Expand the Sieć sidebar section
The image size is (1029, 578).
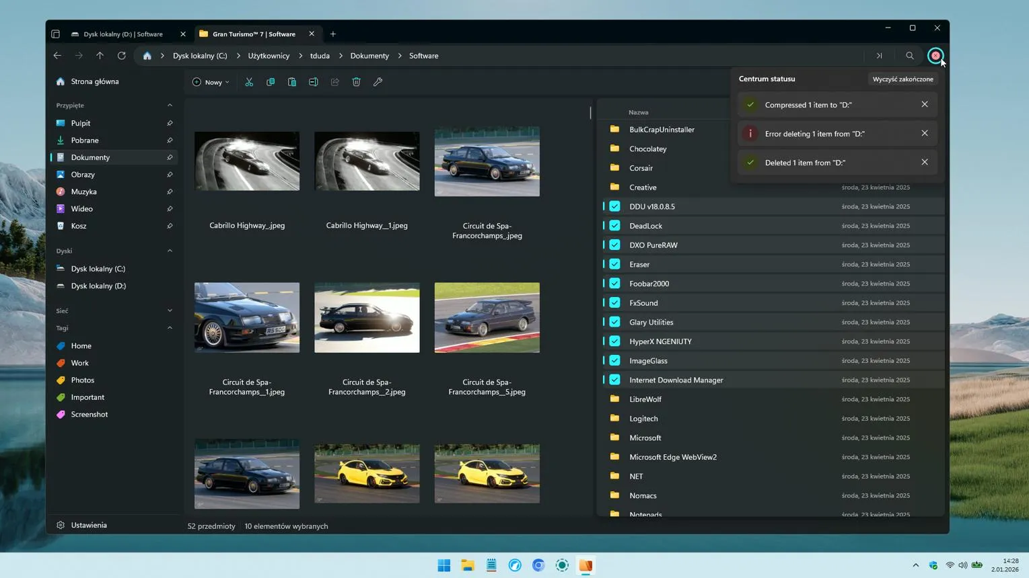click(x=170, y=311)
